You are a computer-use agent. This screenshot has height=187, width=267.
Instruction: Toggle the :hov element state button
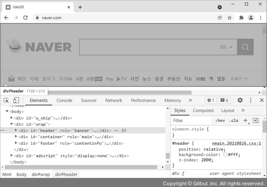pos(220,120)
